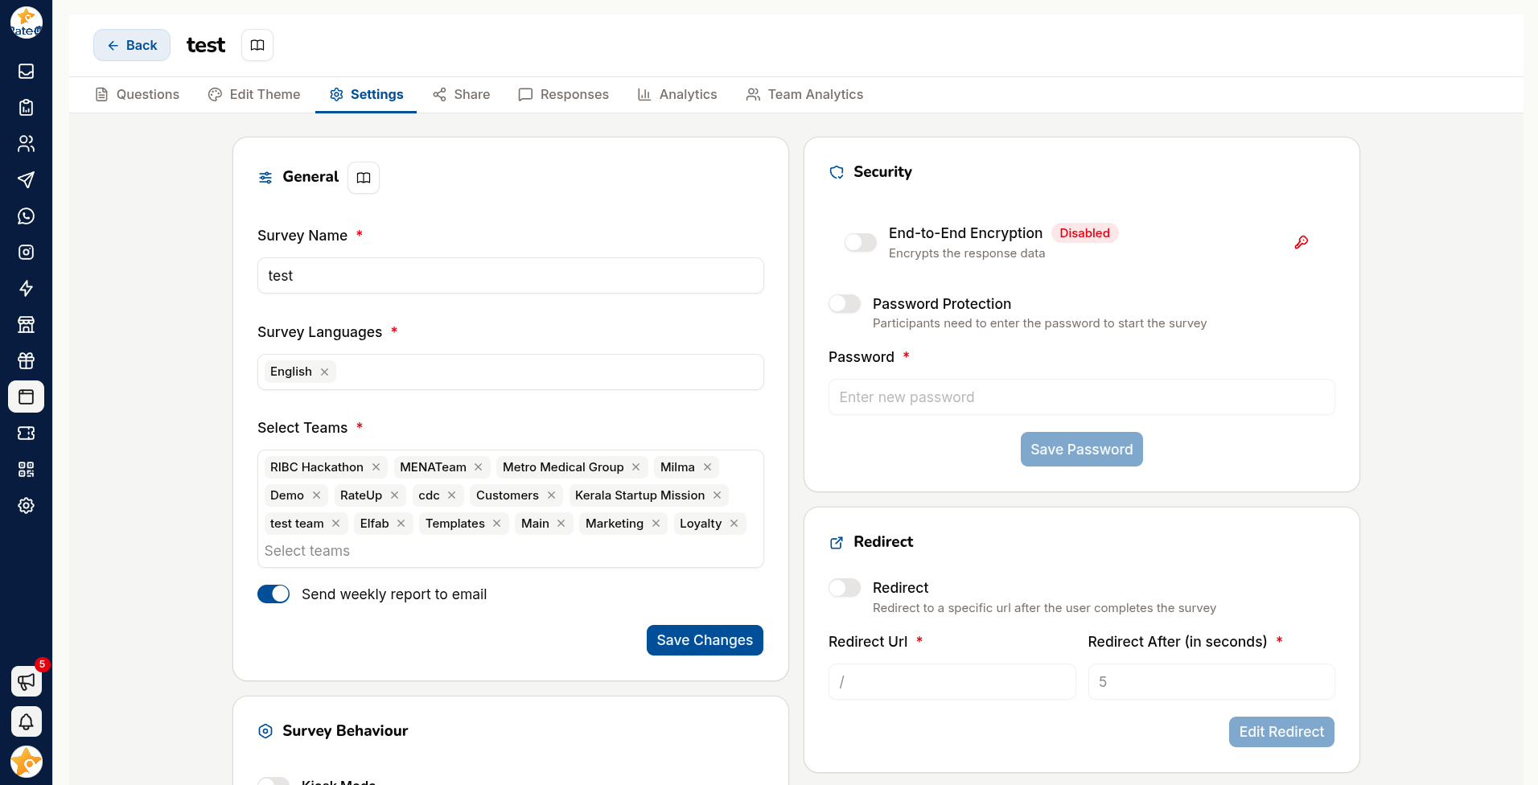Remove Loyalty team tag
This screenshot has width=1538, height=785.
click(x=734, y=524)
